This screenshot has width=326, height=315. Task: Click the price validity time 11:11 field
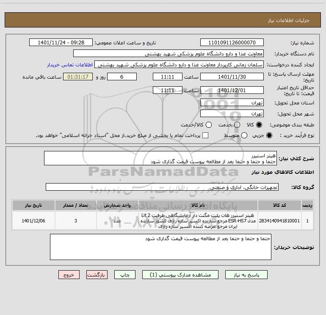coord(168,90)
